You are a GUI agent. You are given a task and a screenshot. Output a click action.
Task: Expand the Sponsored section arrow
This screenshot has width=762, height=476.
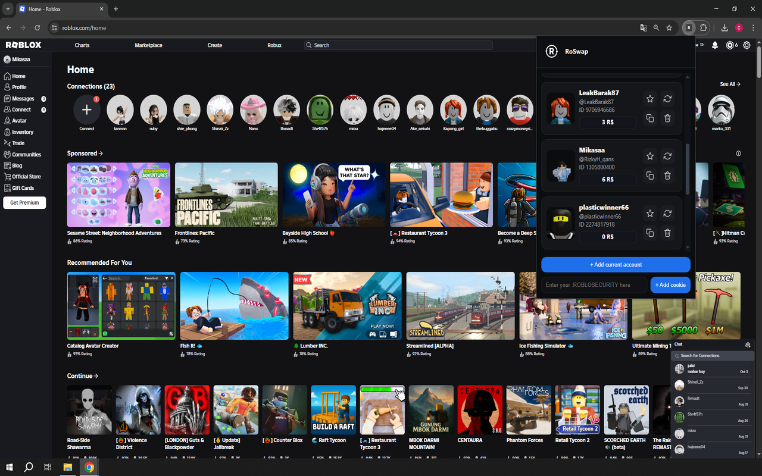101,154
